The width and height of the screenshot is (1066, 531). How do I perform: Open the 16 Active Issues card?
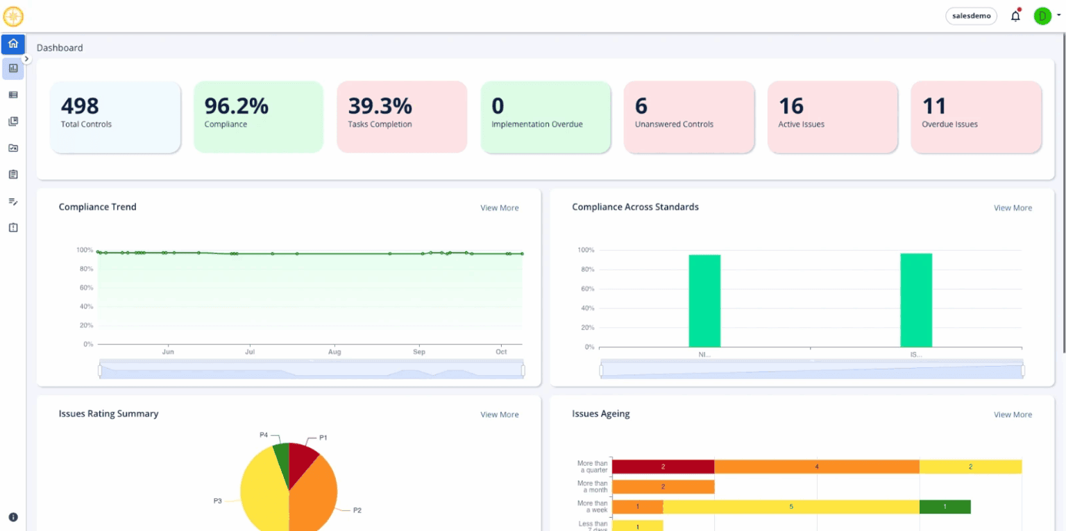[x=833, y=116]
